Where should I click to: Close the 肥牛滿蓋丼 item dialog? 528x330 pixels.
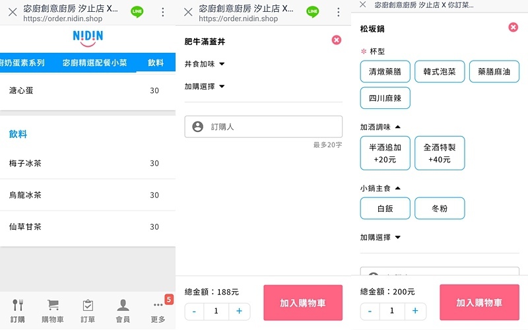click(x=337, y=40)
